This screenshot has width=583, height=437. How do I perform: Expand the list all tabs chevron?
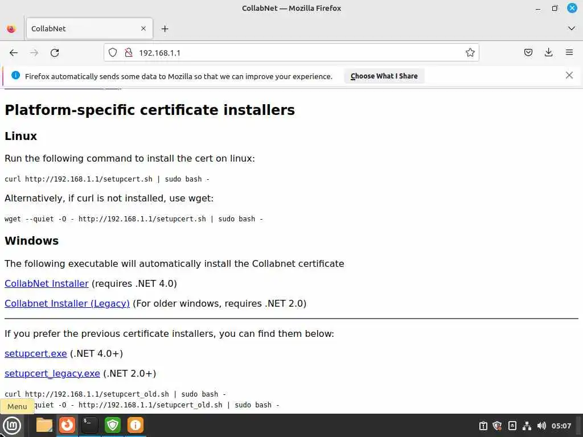coord(572,28)
